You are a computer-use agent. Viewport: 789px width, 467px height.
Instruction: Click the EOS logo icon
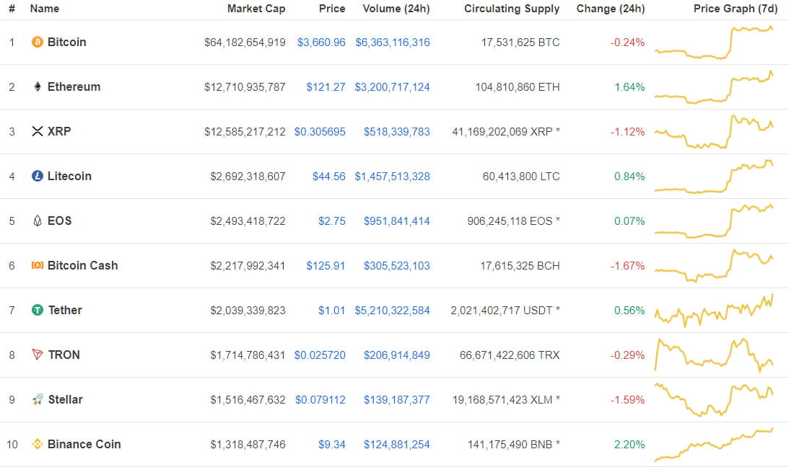(x=38, y=221)
